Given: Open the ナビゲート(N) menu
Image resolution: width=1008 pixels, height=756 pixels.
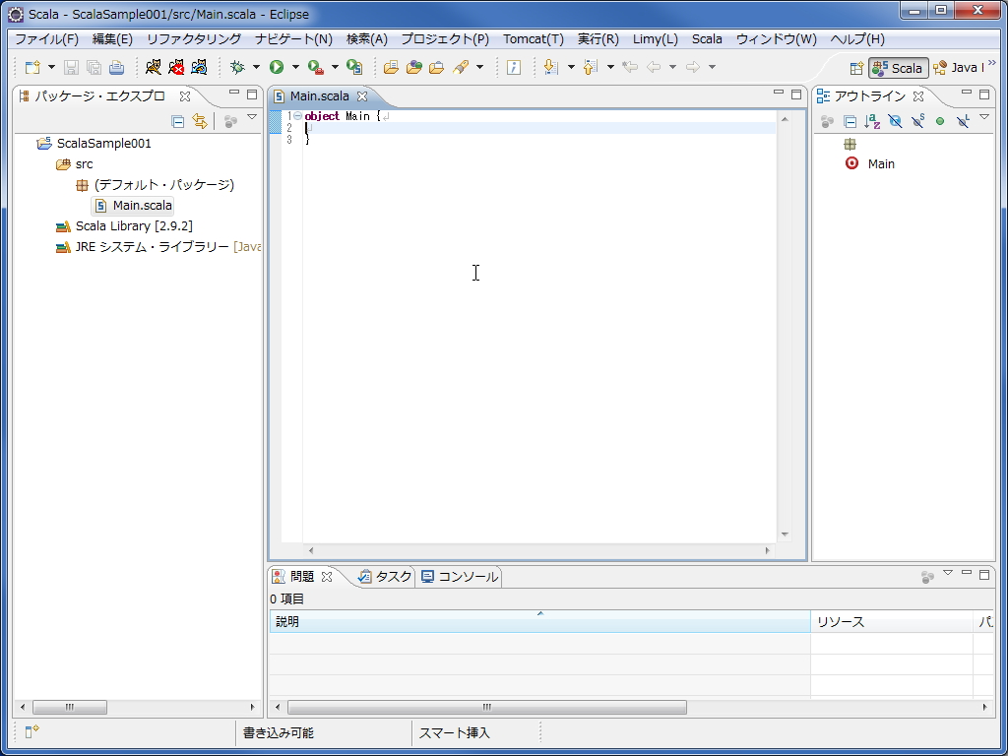Looking at the screenshot, I should click(293, 38).
